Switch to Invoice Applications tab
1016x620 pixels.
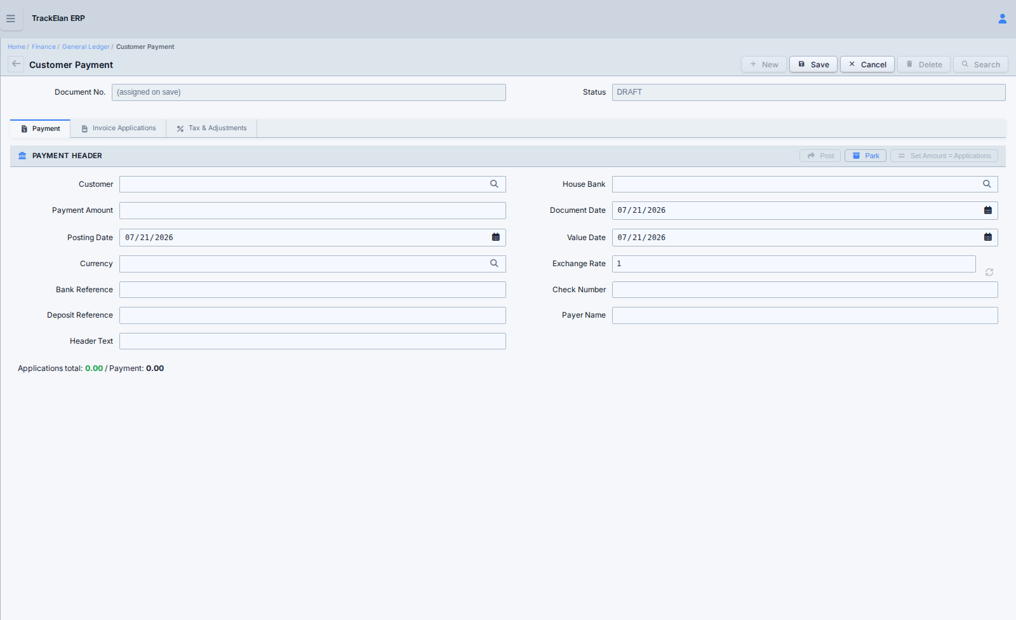pos(119,128)
